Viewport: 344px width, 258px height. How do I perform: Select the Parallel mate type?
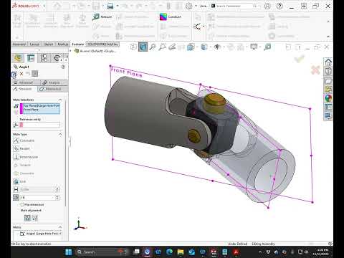pos(21,148)
